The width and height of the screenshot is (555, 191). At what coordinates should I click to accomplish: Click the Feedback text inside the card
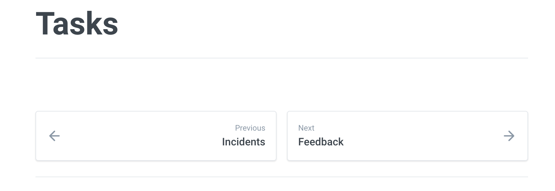321,142
